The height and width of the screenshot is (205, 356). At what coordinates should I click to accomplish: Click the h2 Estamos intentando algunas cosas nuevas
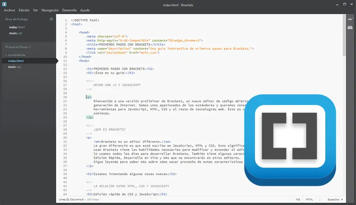tap(131, 174)
